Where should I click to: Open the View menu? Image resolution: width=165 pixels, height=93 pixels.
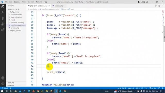pos(24,2)
